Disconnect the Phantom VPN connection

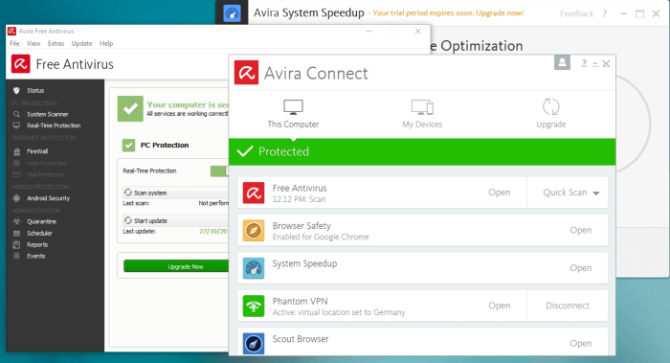568,306
